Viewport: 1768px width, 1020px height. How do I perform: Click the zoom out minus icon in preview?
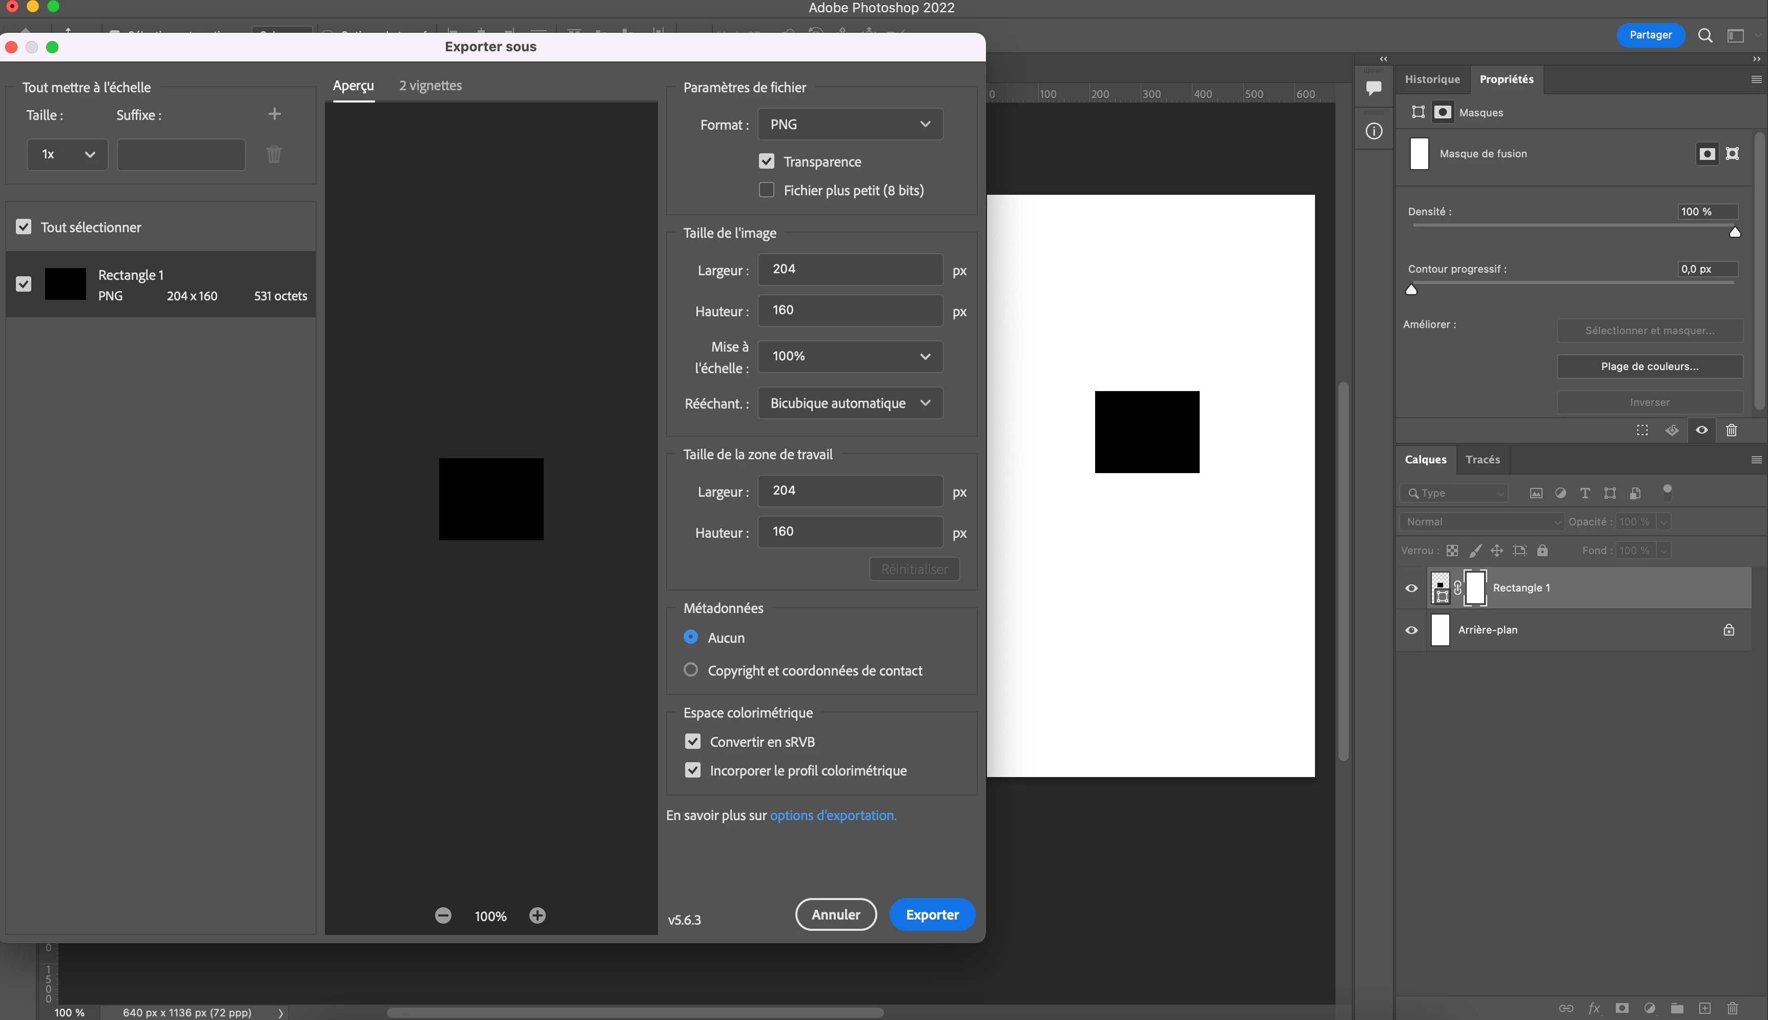tap(443, 915)
